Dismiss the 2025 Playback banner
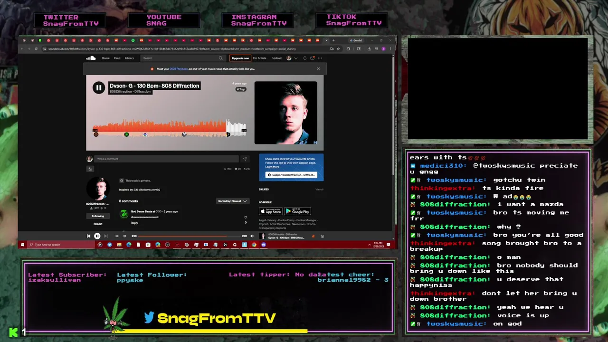This screenshot has height=342, width=608. click(x=318, y=69)
